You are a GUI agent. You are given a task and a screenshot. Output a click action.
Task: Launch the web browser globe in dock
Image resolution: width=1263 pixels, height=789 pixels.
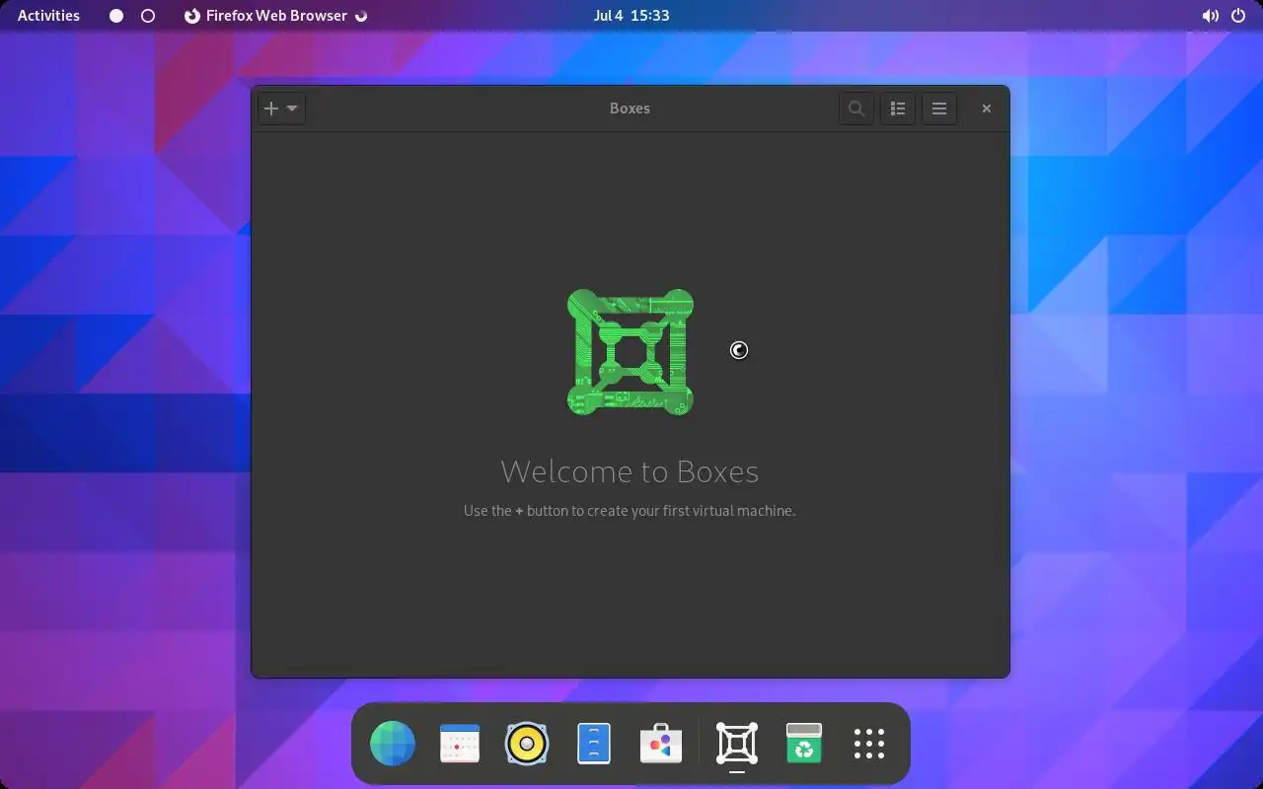pyautogui.click(x=393, y=744)
